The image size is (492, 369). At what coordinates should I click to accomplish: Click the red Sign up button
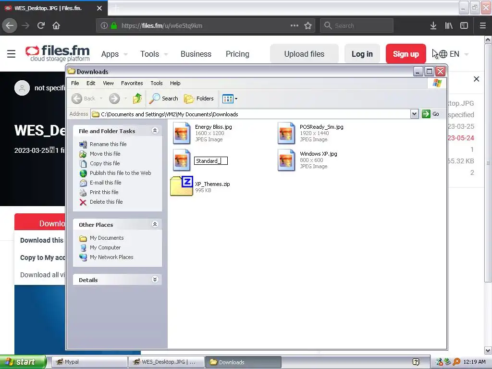[x=406, y=54]
